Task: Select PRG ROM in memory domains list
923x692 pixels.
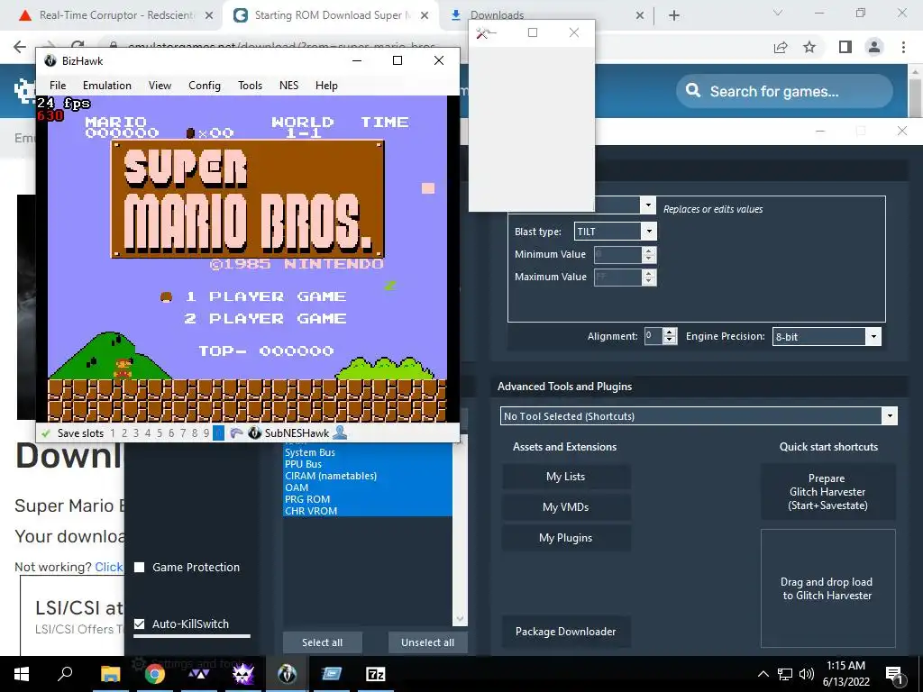Action: coord(368,499)
